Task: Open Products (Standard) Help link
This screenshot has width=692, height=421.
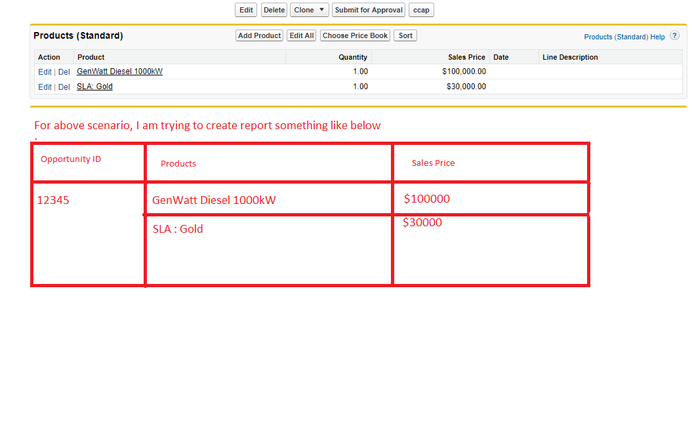Action: (624, 37)
